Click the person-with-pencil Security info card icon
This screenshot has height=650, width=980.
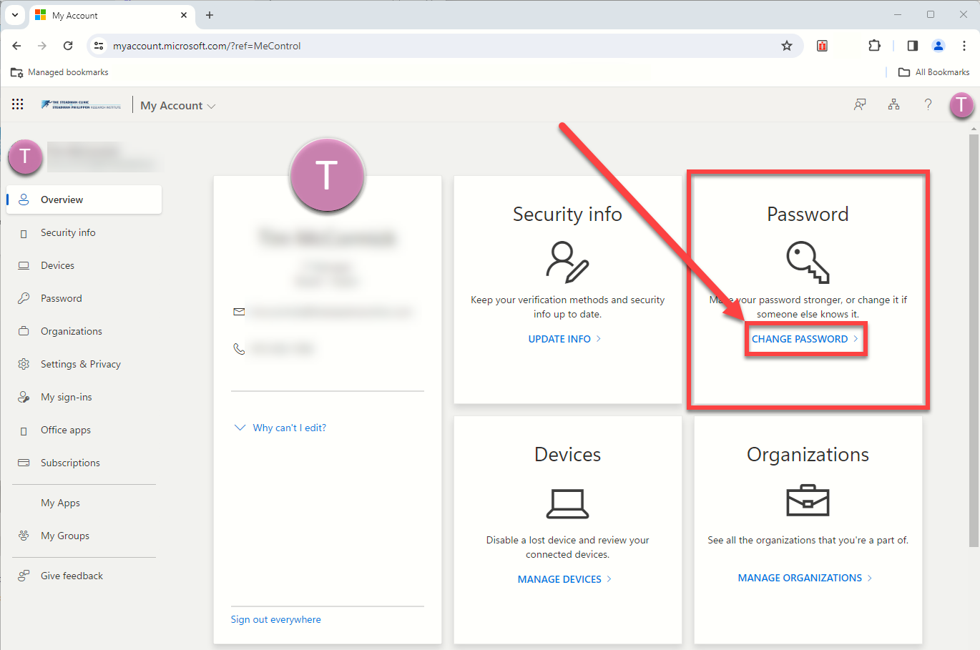[567, 262]
